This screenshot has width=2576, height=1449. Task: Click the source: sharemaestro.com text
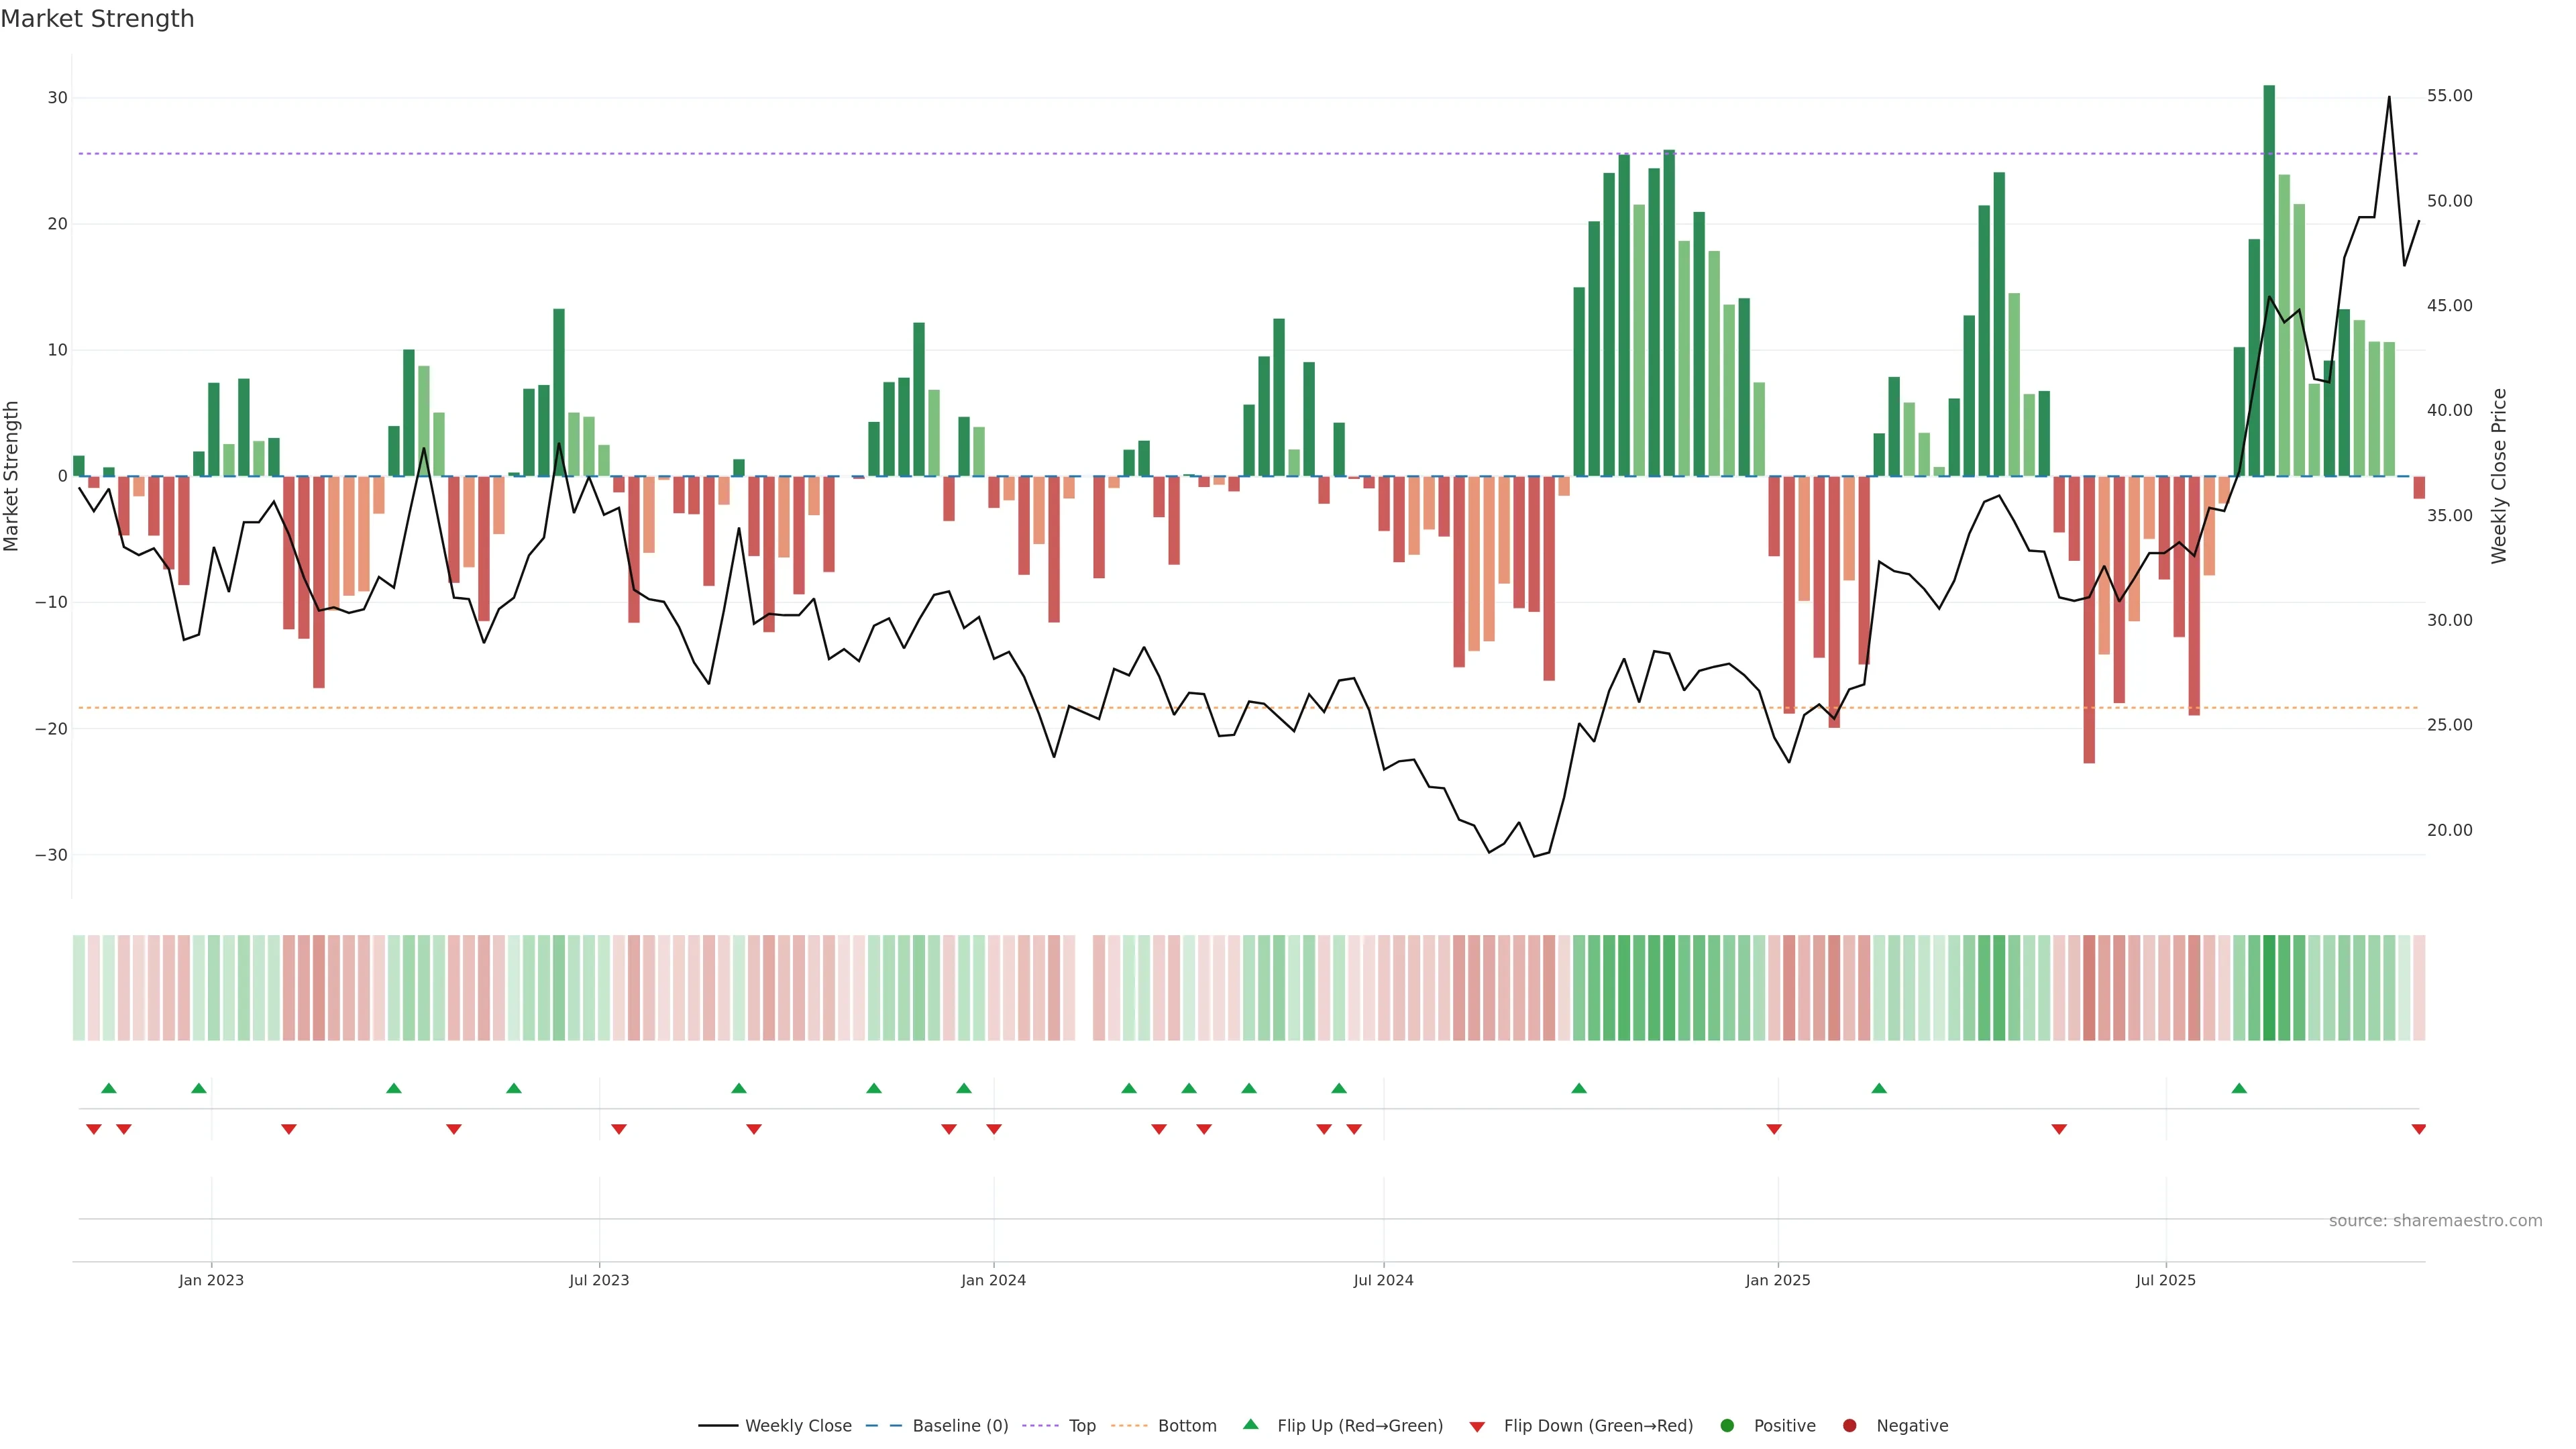pyautogui.click(x=2435, y=1221)
